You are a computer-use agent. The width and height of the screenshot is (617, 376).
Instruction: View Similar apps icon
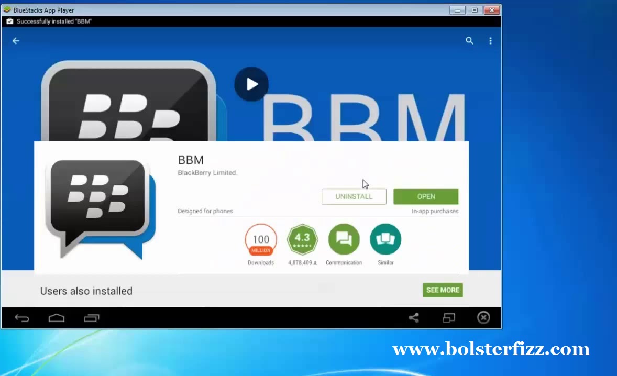[x=385, y=239]
